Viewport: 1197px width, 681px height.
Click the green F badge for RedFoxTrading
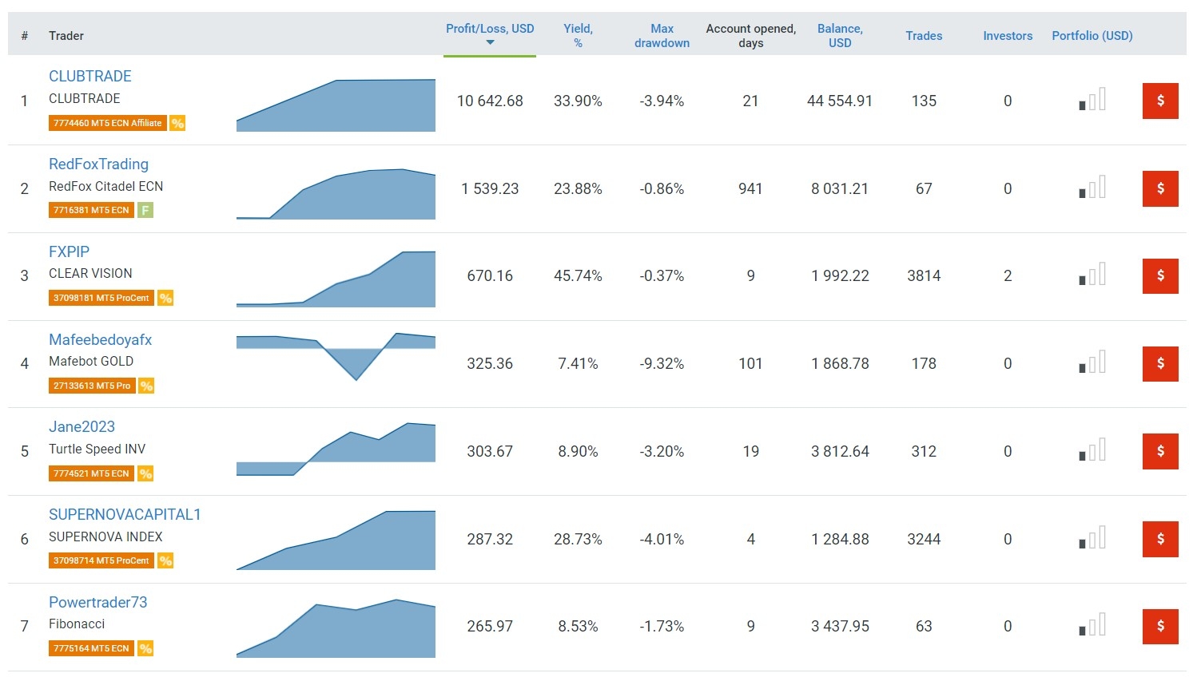145,210
